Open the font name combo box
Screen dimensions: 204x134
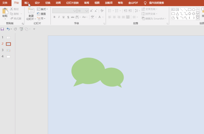64,11
